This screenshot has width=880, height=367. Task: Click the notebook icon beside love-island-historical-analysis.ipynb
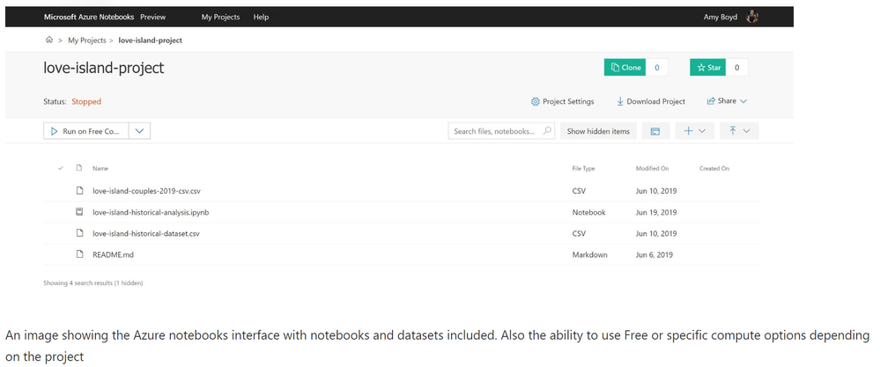point(79,212)
